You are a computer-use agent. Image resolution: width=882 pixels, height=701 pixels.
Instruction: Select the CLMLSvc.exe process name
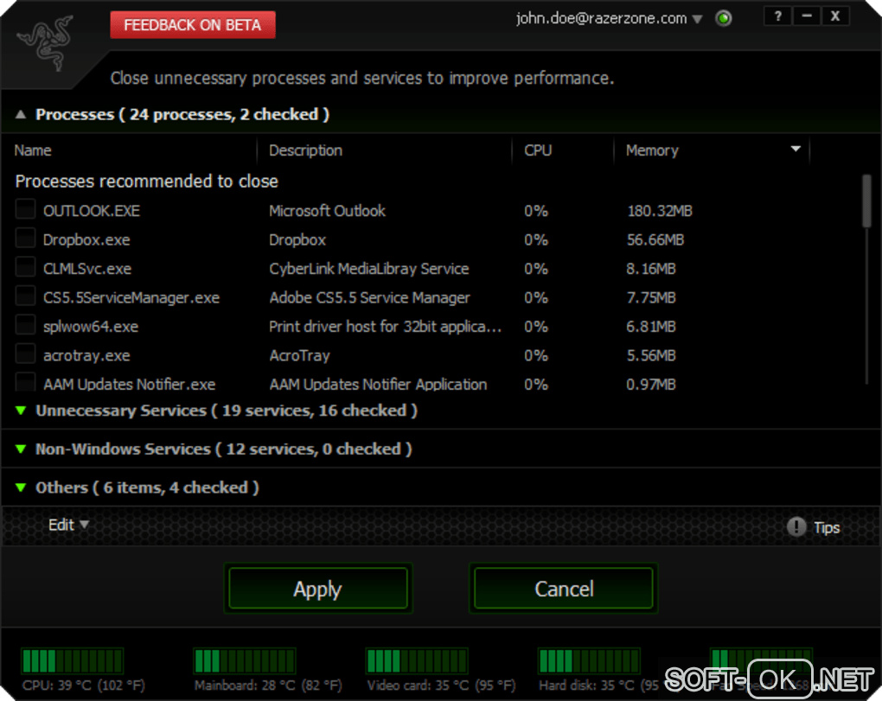point(87,269)
